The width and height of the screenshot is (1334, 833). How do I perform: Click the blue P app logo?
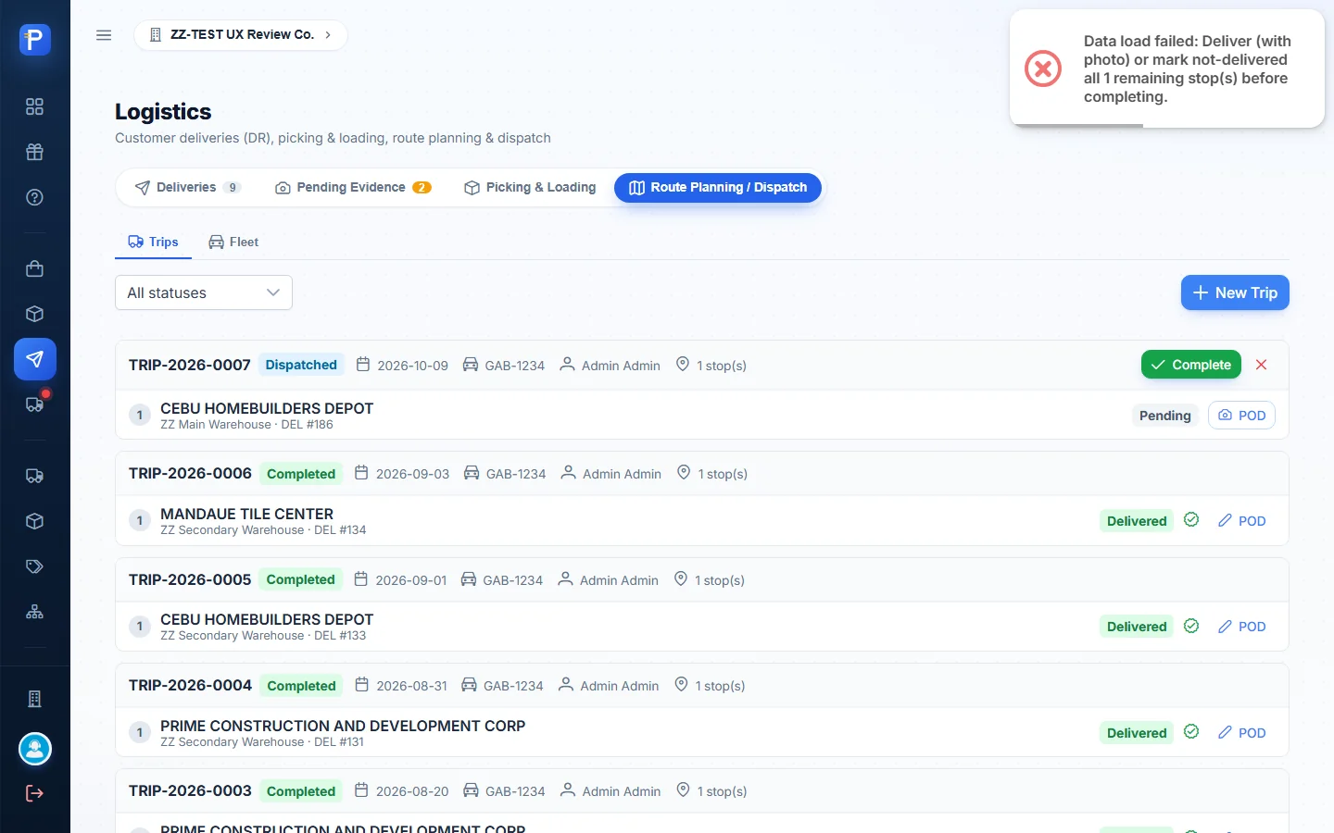pyautogui.click(x=35, y=39)
